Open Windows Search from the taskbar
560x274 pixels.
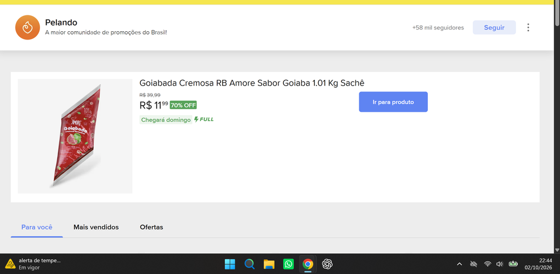click(250, 264)
